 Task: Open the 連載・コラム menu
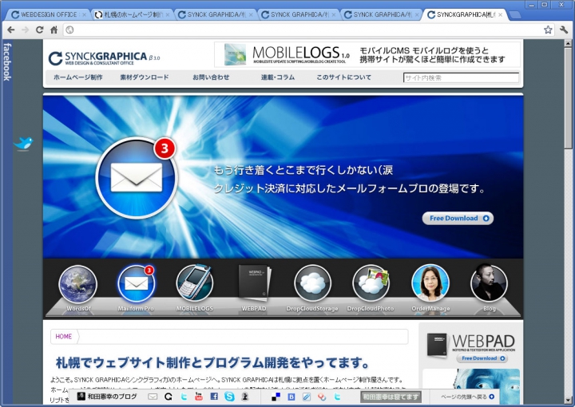[x=278, y=77]
